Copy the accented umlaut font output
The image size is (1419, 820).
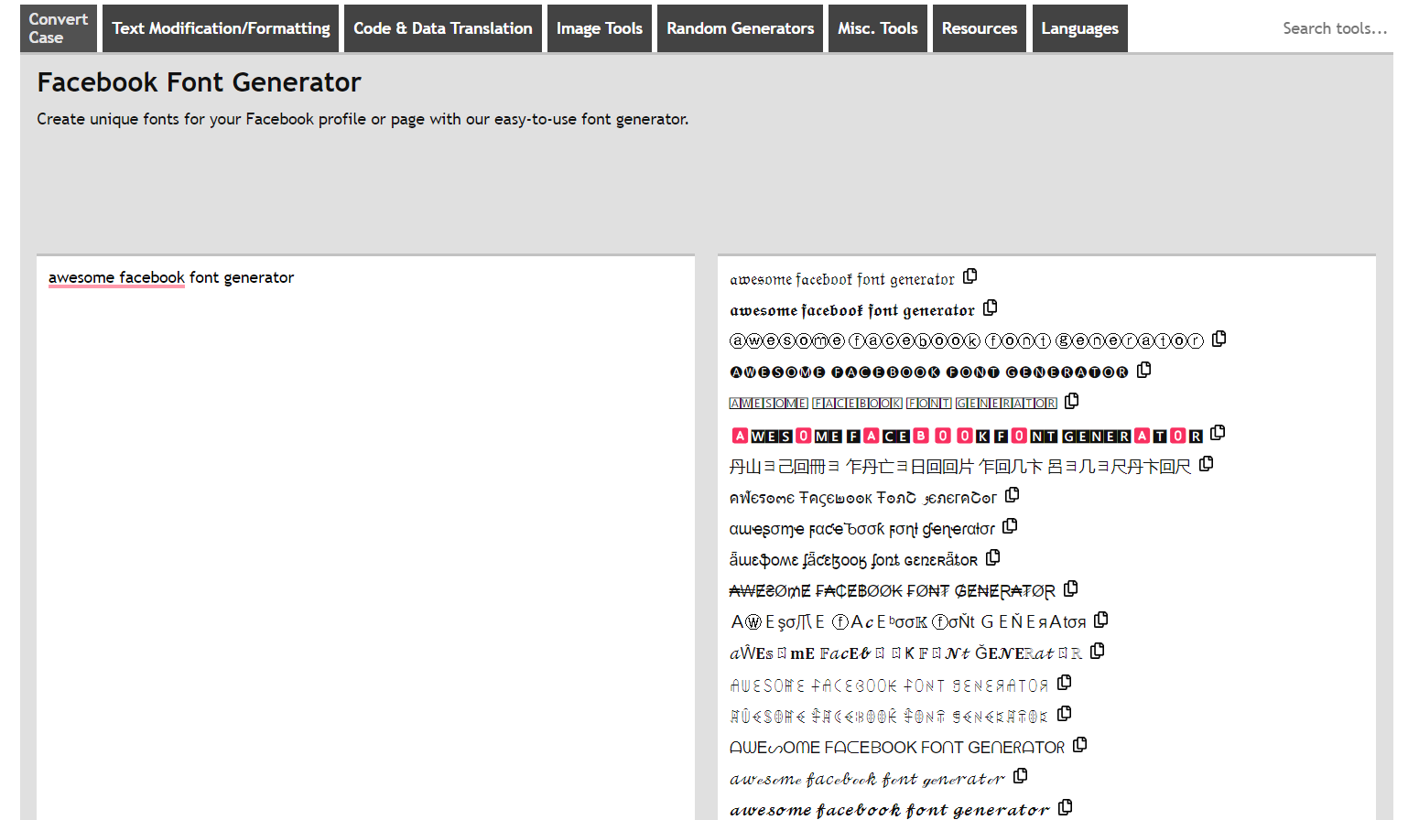pyautogui.click(x=993, y=557)
